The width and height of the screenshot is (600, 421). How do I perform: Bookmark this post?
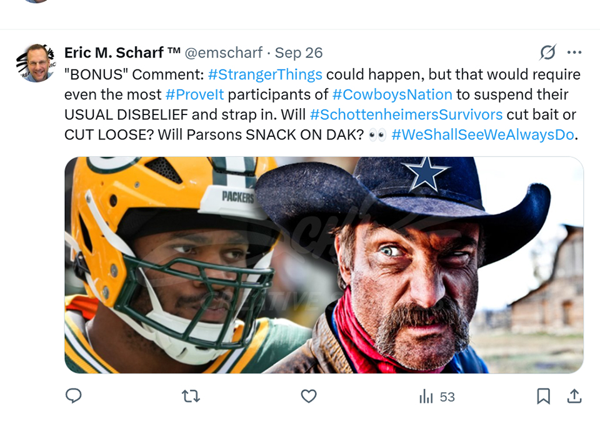click(543, 396)
